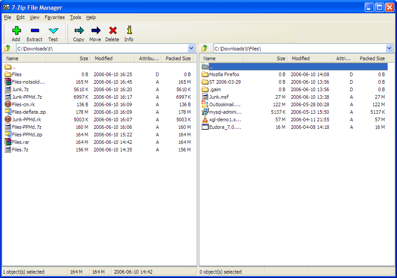Open the right panel path dropdown

coord(389,48)
